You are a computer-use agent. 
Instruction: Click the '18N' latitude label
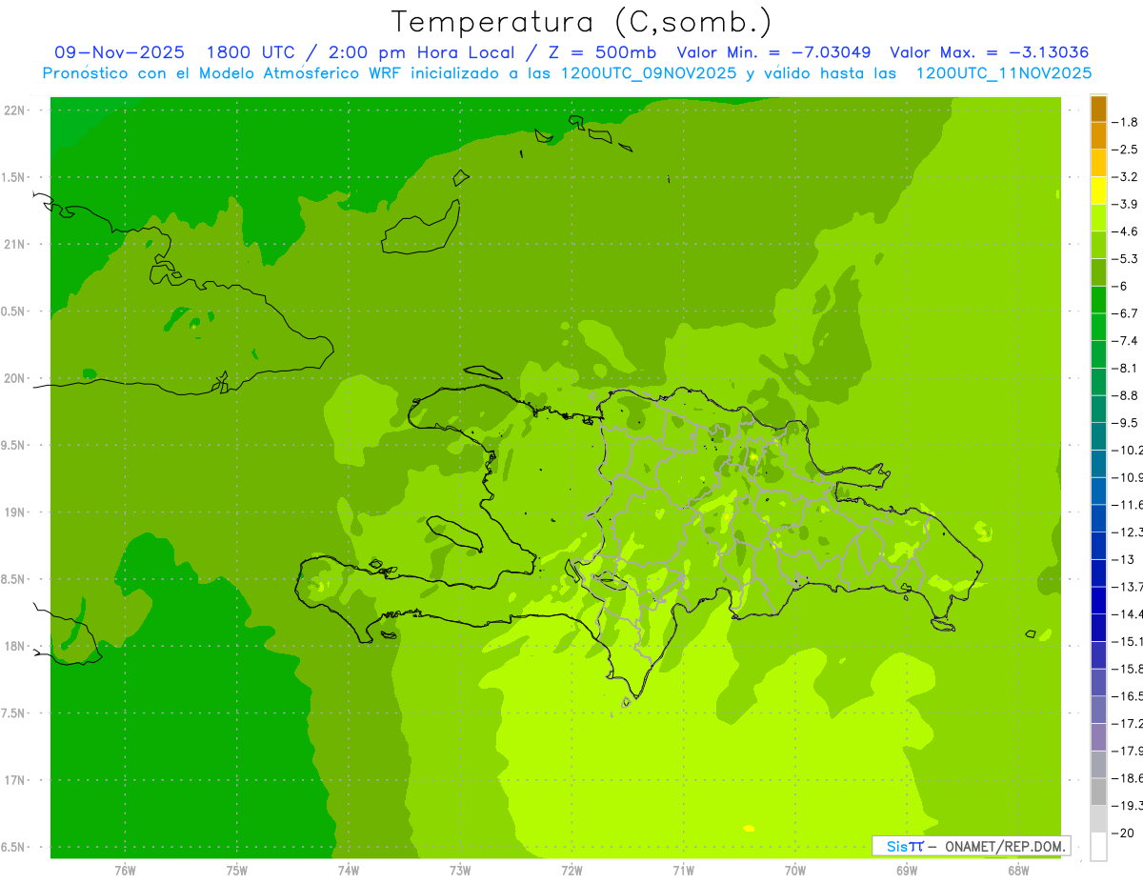point(15,647)
